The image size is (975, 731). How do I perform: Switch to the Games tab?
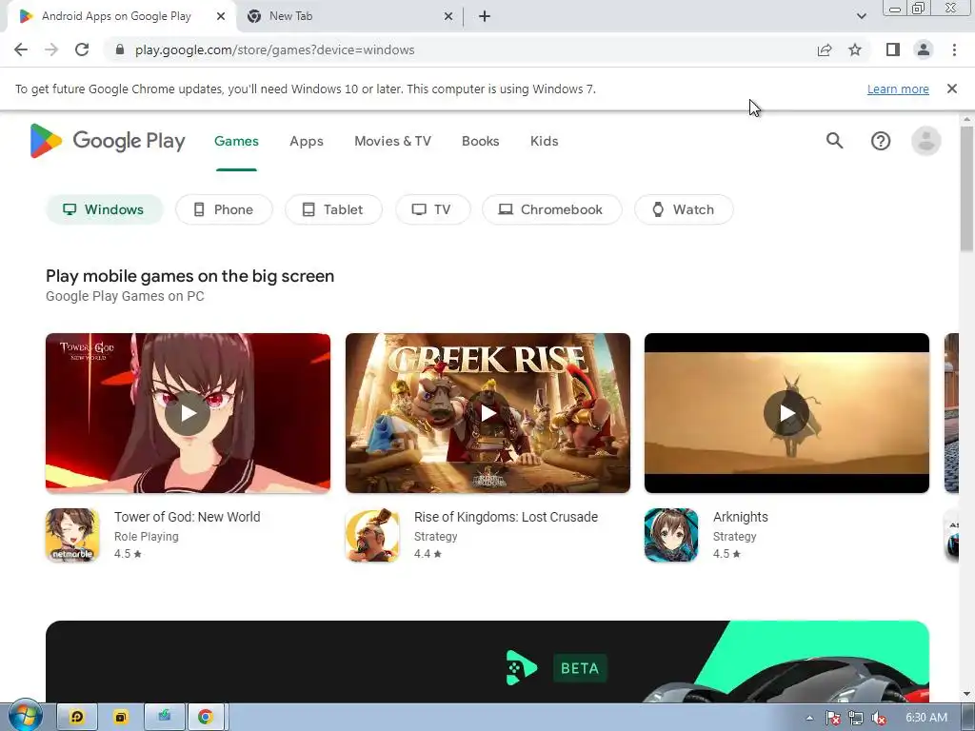236,141
